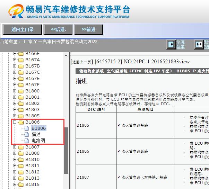Click the B1806 cell in DTC table

coord(96,151)
